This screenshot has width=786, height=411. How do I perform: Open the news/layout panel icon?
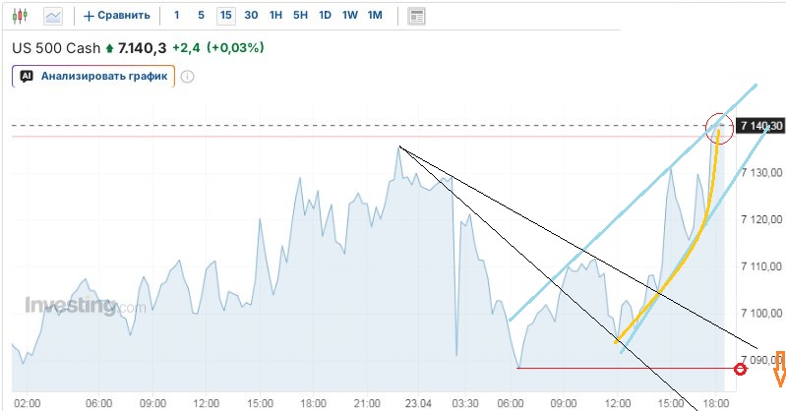pyautogui.click(x=417, y=16)
